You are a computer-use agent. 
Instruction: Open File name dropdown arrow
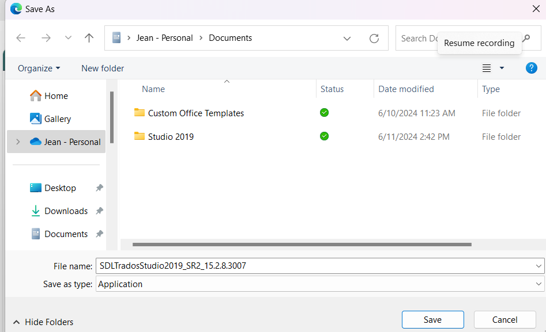tap(539, 266)
